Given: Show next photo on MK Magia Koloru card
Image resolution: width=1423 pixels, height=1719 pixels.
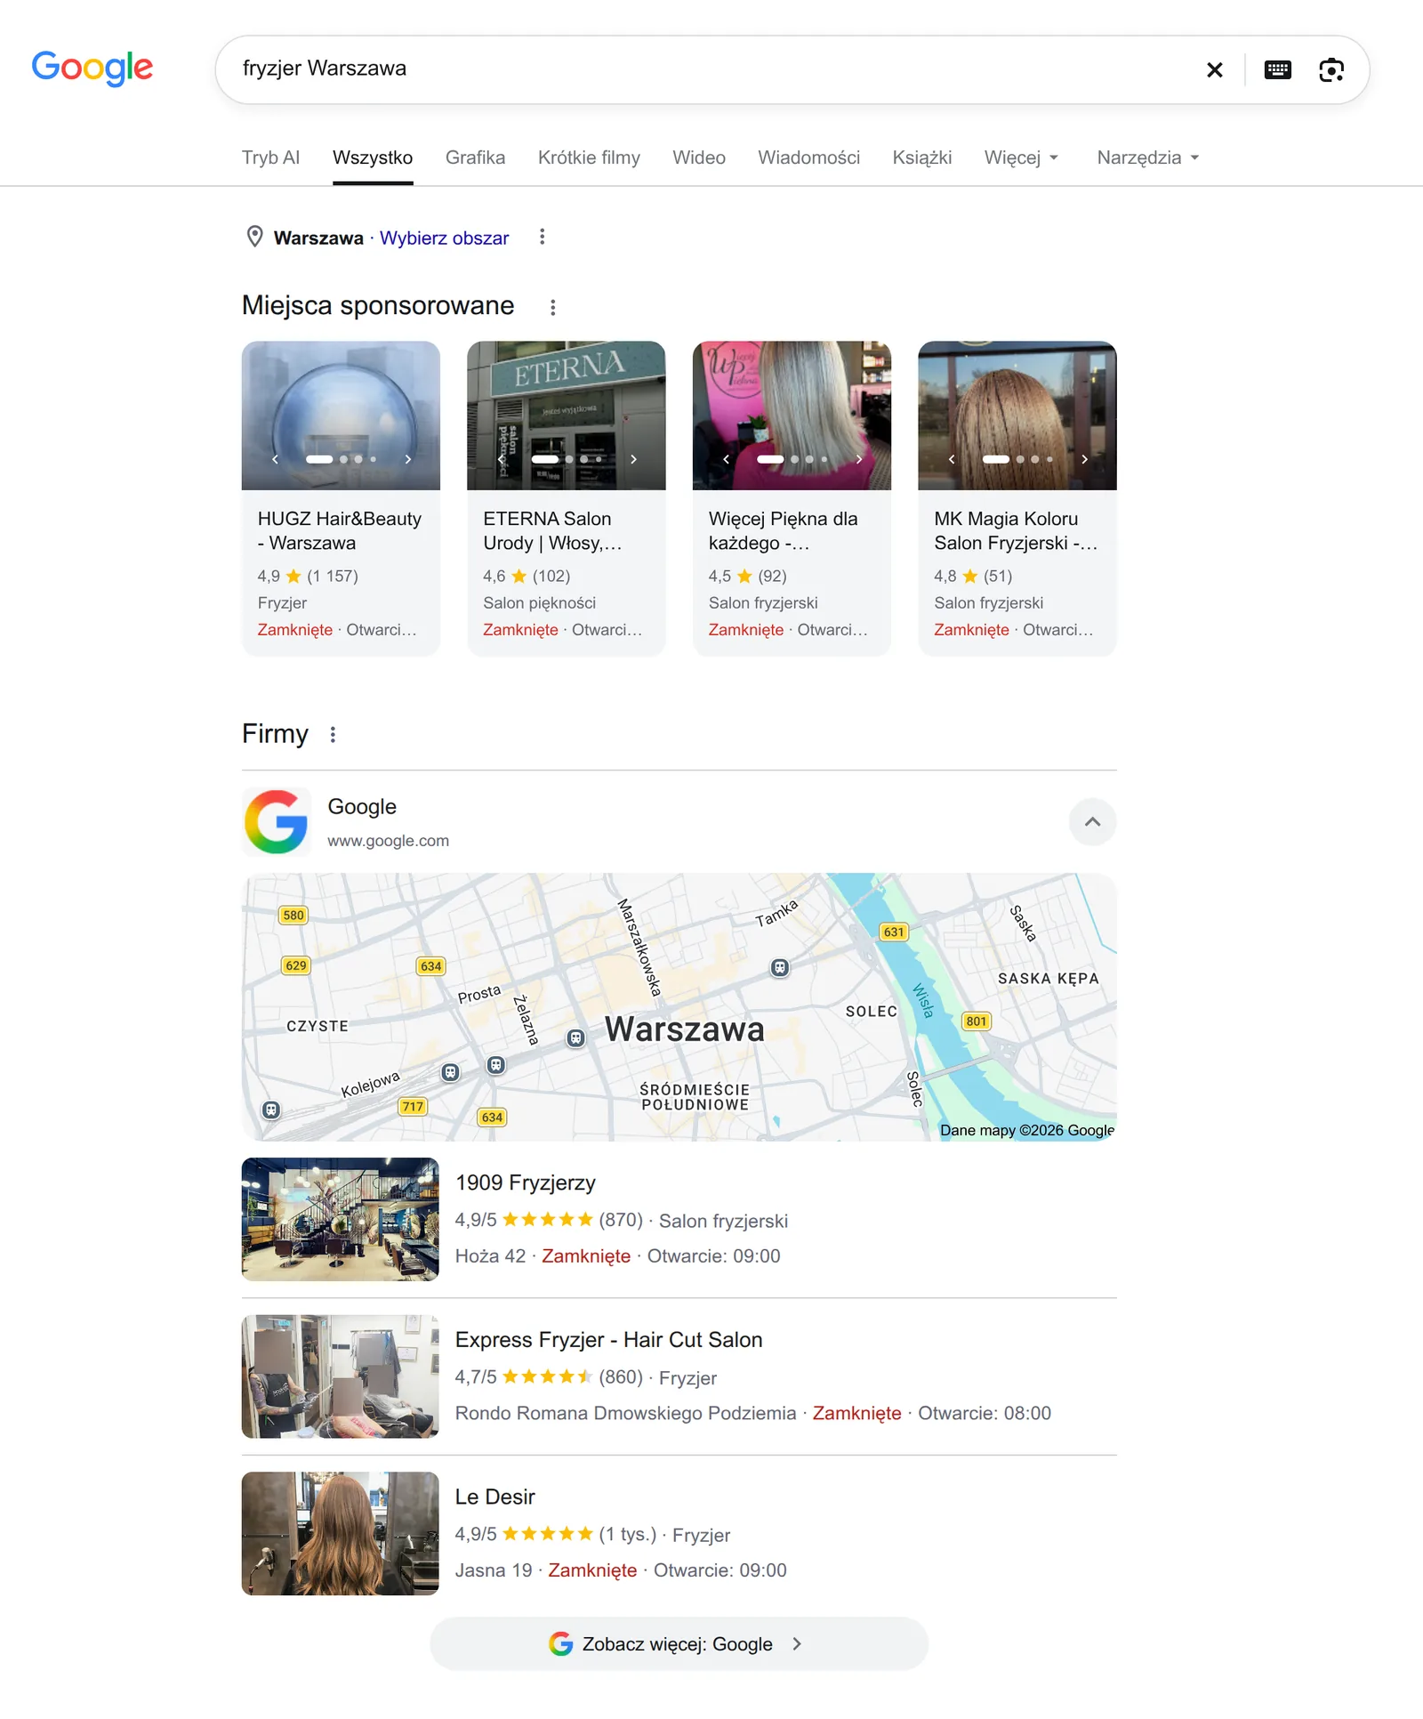Looking at the screenshot, I should tap(1085, 459).
